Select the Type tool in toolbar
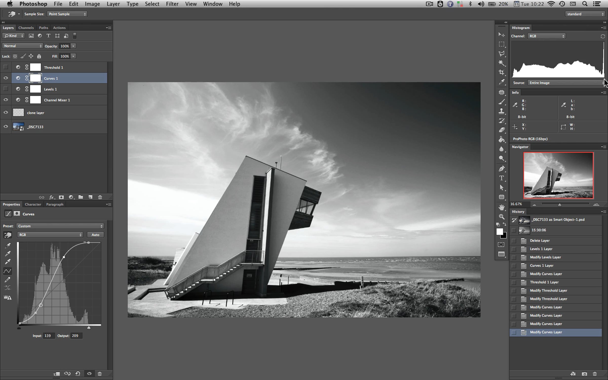Viewport: 608px width, 380px height. click(x=501, y=178)
